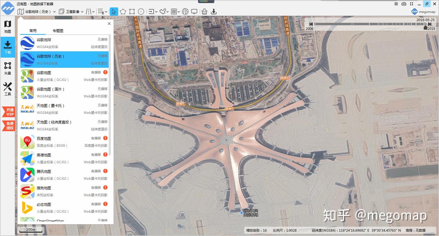Click the 缩放级别：16 status text
This screenshot has width=439, height=236.
pos(257,231)
